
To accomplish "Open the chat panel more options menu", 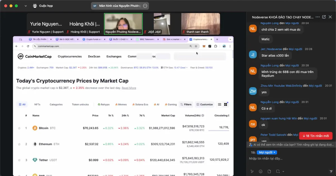I will pos(318,17).
